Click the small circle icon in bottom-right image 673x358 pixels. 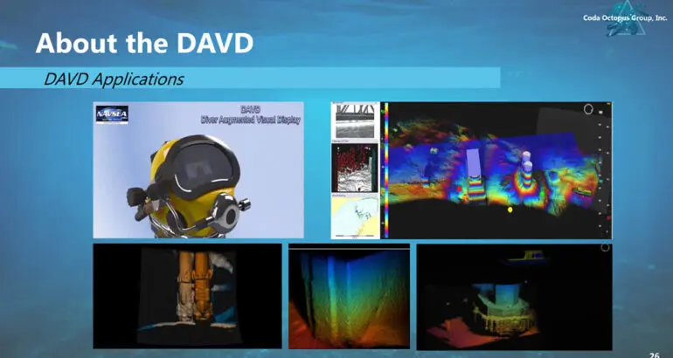[x=605, y=248]
